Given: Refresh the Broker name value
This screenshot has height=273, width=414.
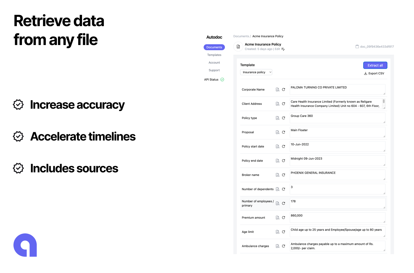Looking at the screenshot, I should (284, 175).
